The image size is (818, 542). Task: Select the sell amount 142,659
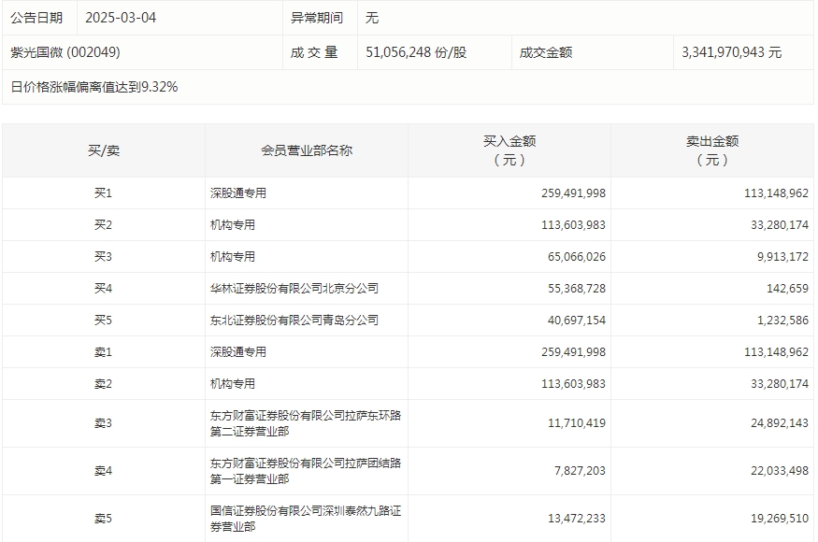pos(787,289)
